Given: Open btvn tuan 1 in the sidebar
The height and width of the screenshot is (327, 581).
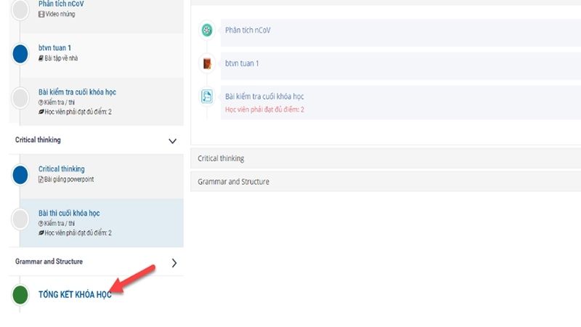Looking at the screenshot, I should pos(54,48).
